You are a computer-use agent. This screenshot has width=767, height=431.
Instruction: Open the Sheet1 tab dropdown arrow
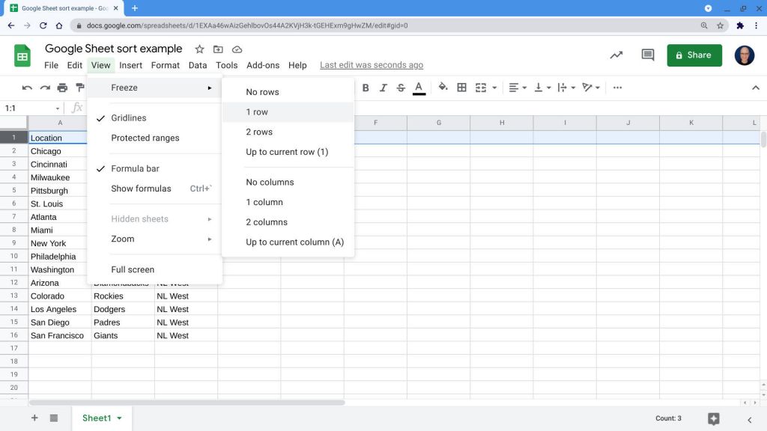point(118,418)
